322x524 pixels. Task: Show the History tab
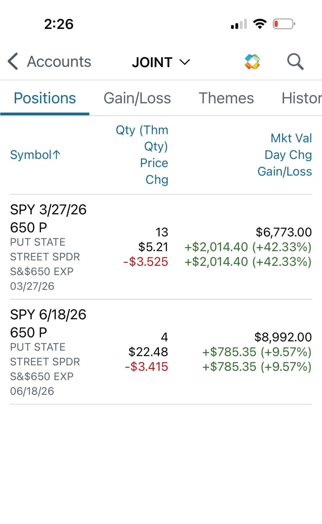tap(301, 98)
